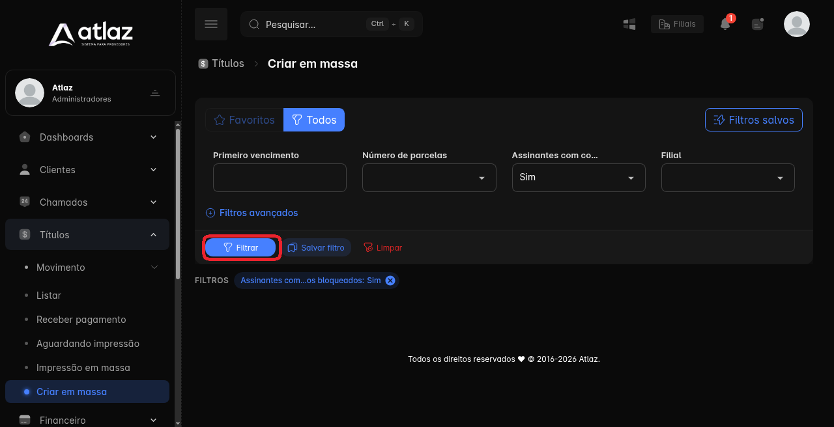Expand the Chamados menu chevron
The height and width of the screenshot is (427, 834).
154,202
